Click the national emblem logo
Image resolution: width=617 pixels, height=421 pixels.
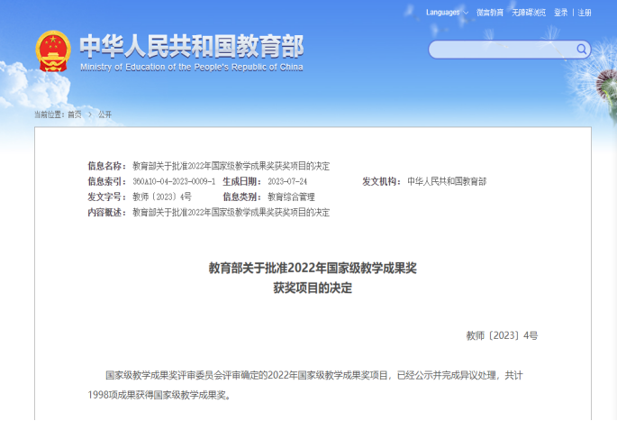point(52,51)
